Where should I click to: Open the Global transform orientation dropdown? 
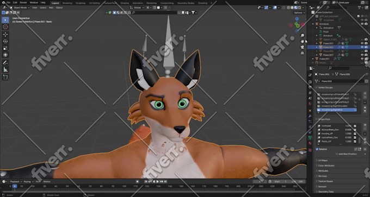tap(138, 8)
